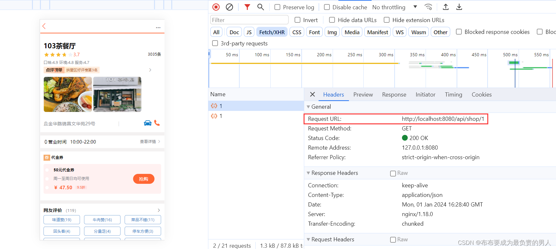Show raw Request Headers
This screenshot has height=249, width=556.
coord(393,240)
